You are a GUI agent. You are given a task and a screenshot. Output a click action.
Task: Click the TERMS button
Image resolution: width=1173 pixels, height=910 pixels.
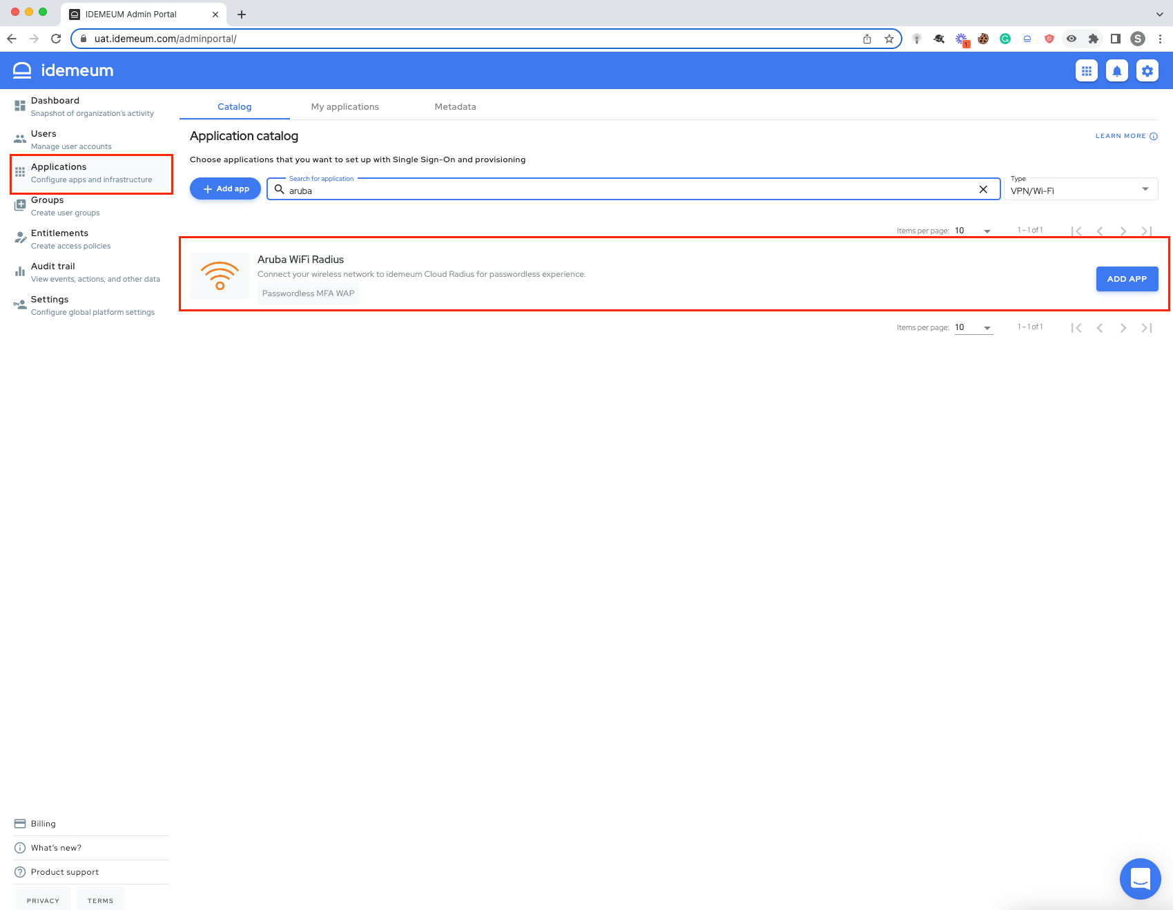[x=101, y=900]
